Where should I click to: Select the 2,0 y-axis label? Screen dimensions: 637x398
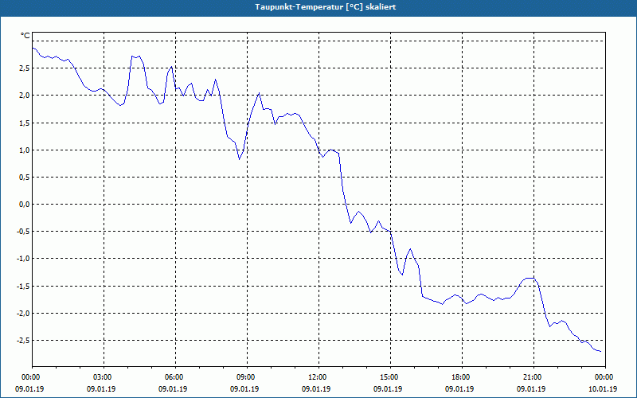point(25,96)
